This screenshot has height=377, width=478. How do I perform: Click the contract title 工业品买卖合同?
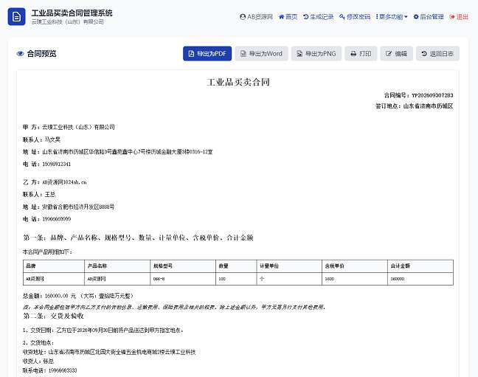coord(238,82)
